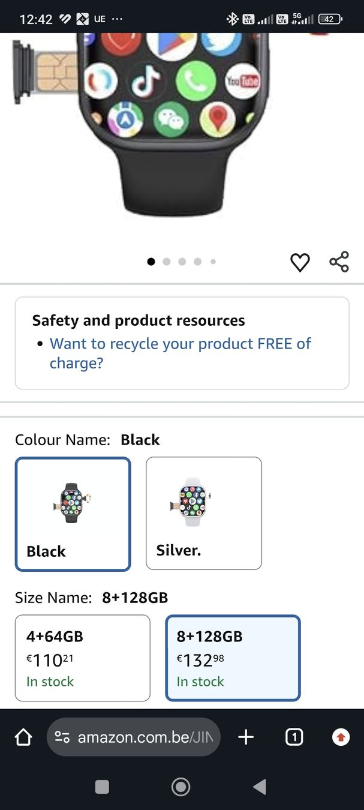Viewport: 364px width, 810px height.
Task: Add product to wishlist with heart icon
Action: coord(300,262)
